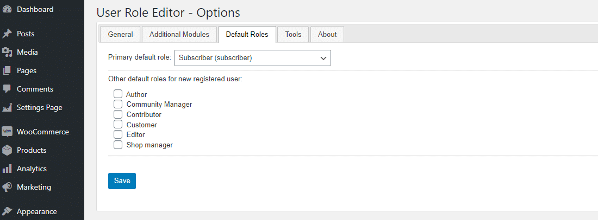Click the Dashboard gauge icon
Screen dimensions: 598x220
(x=7, y=9)
